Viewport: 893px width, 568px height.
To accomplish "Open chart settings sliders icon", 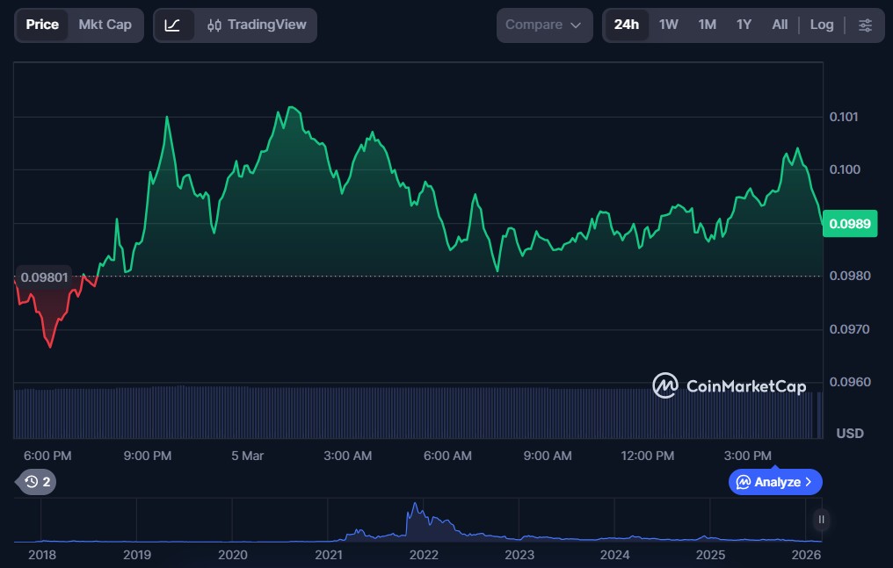I will point(865,25).
